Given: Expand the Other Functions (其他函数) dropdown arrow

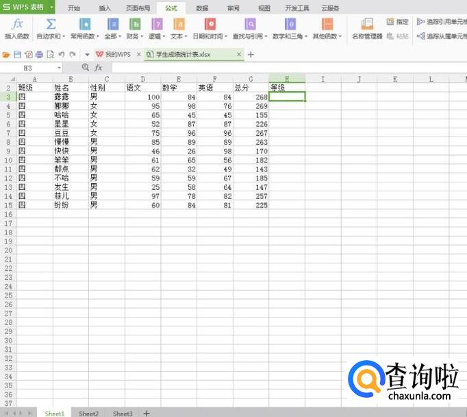Looking at the screenshot, I should [340, 36].
